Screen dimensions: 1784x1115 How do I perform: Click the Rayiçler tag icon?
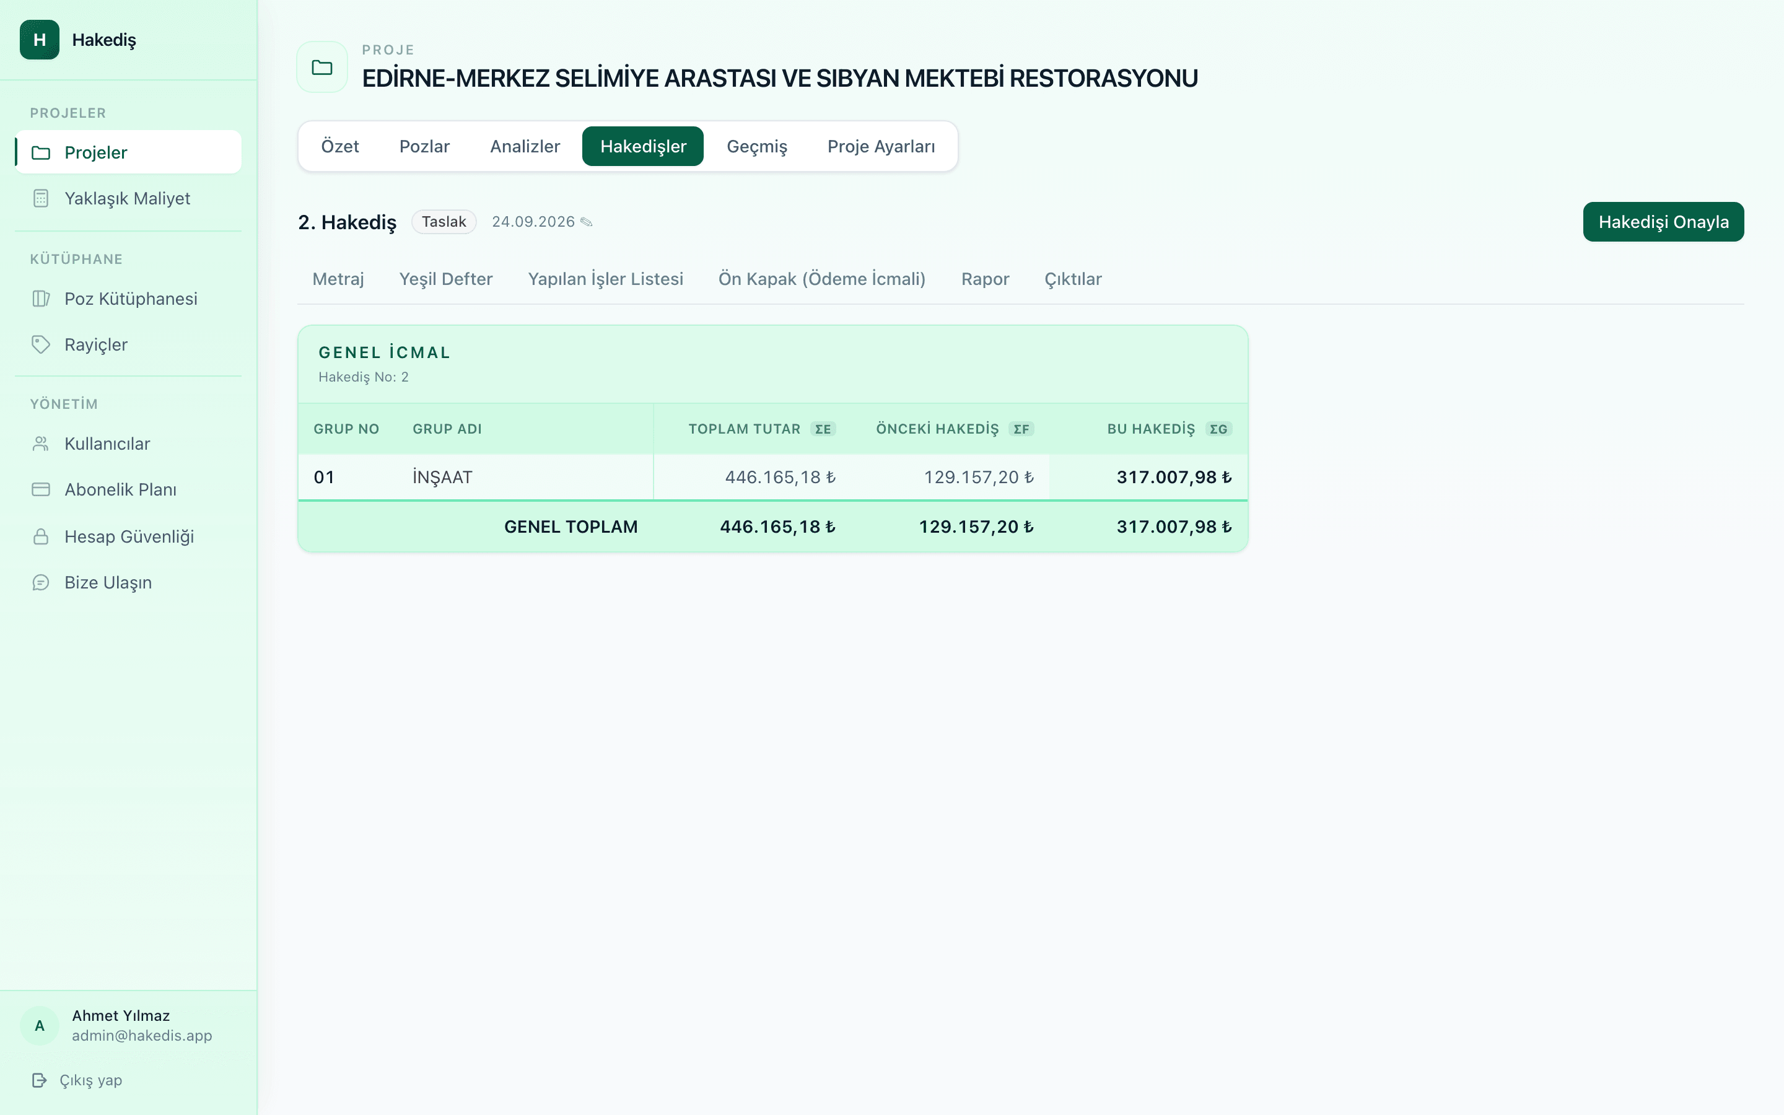42,344
